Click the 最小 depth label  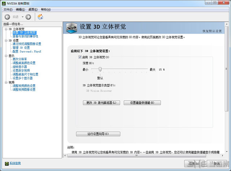[86, 70]
